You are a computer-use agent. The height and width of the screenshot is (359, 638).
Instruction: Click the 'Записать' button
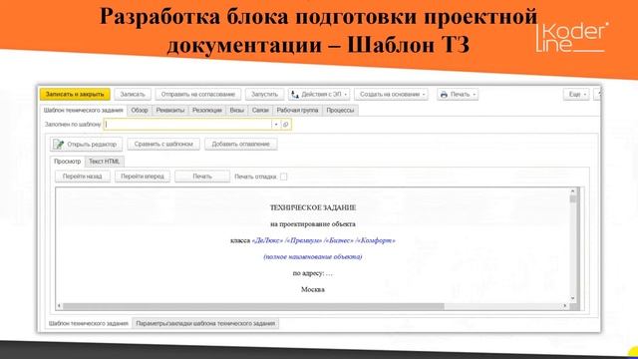point(133,94)
